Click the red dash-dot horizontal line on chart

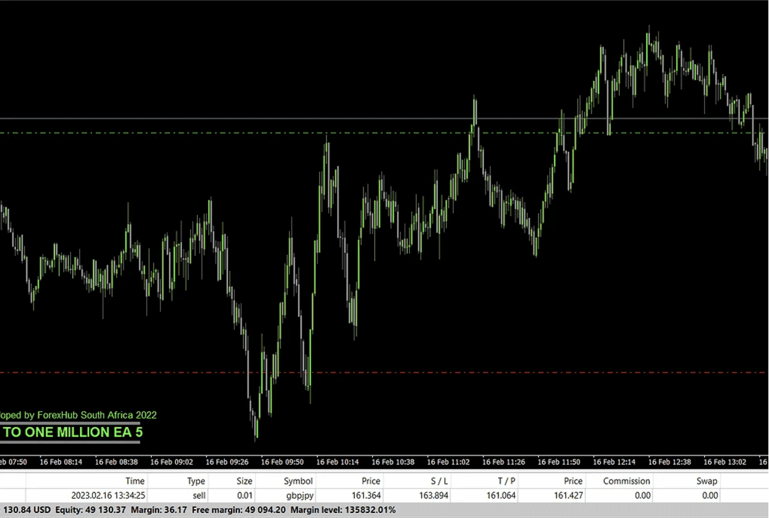448,372
